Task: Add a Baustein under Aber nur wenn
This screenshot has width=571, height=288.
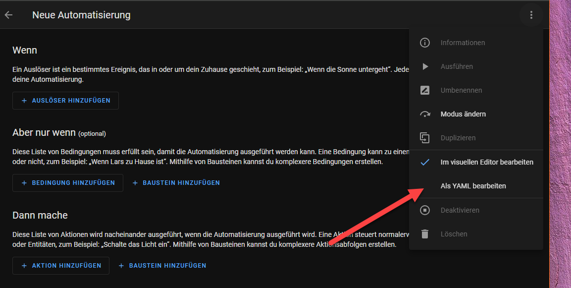Action: [x=176, y=183]
